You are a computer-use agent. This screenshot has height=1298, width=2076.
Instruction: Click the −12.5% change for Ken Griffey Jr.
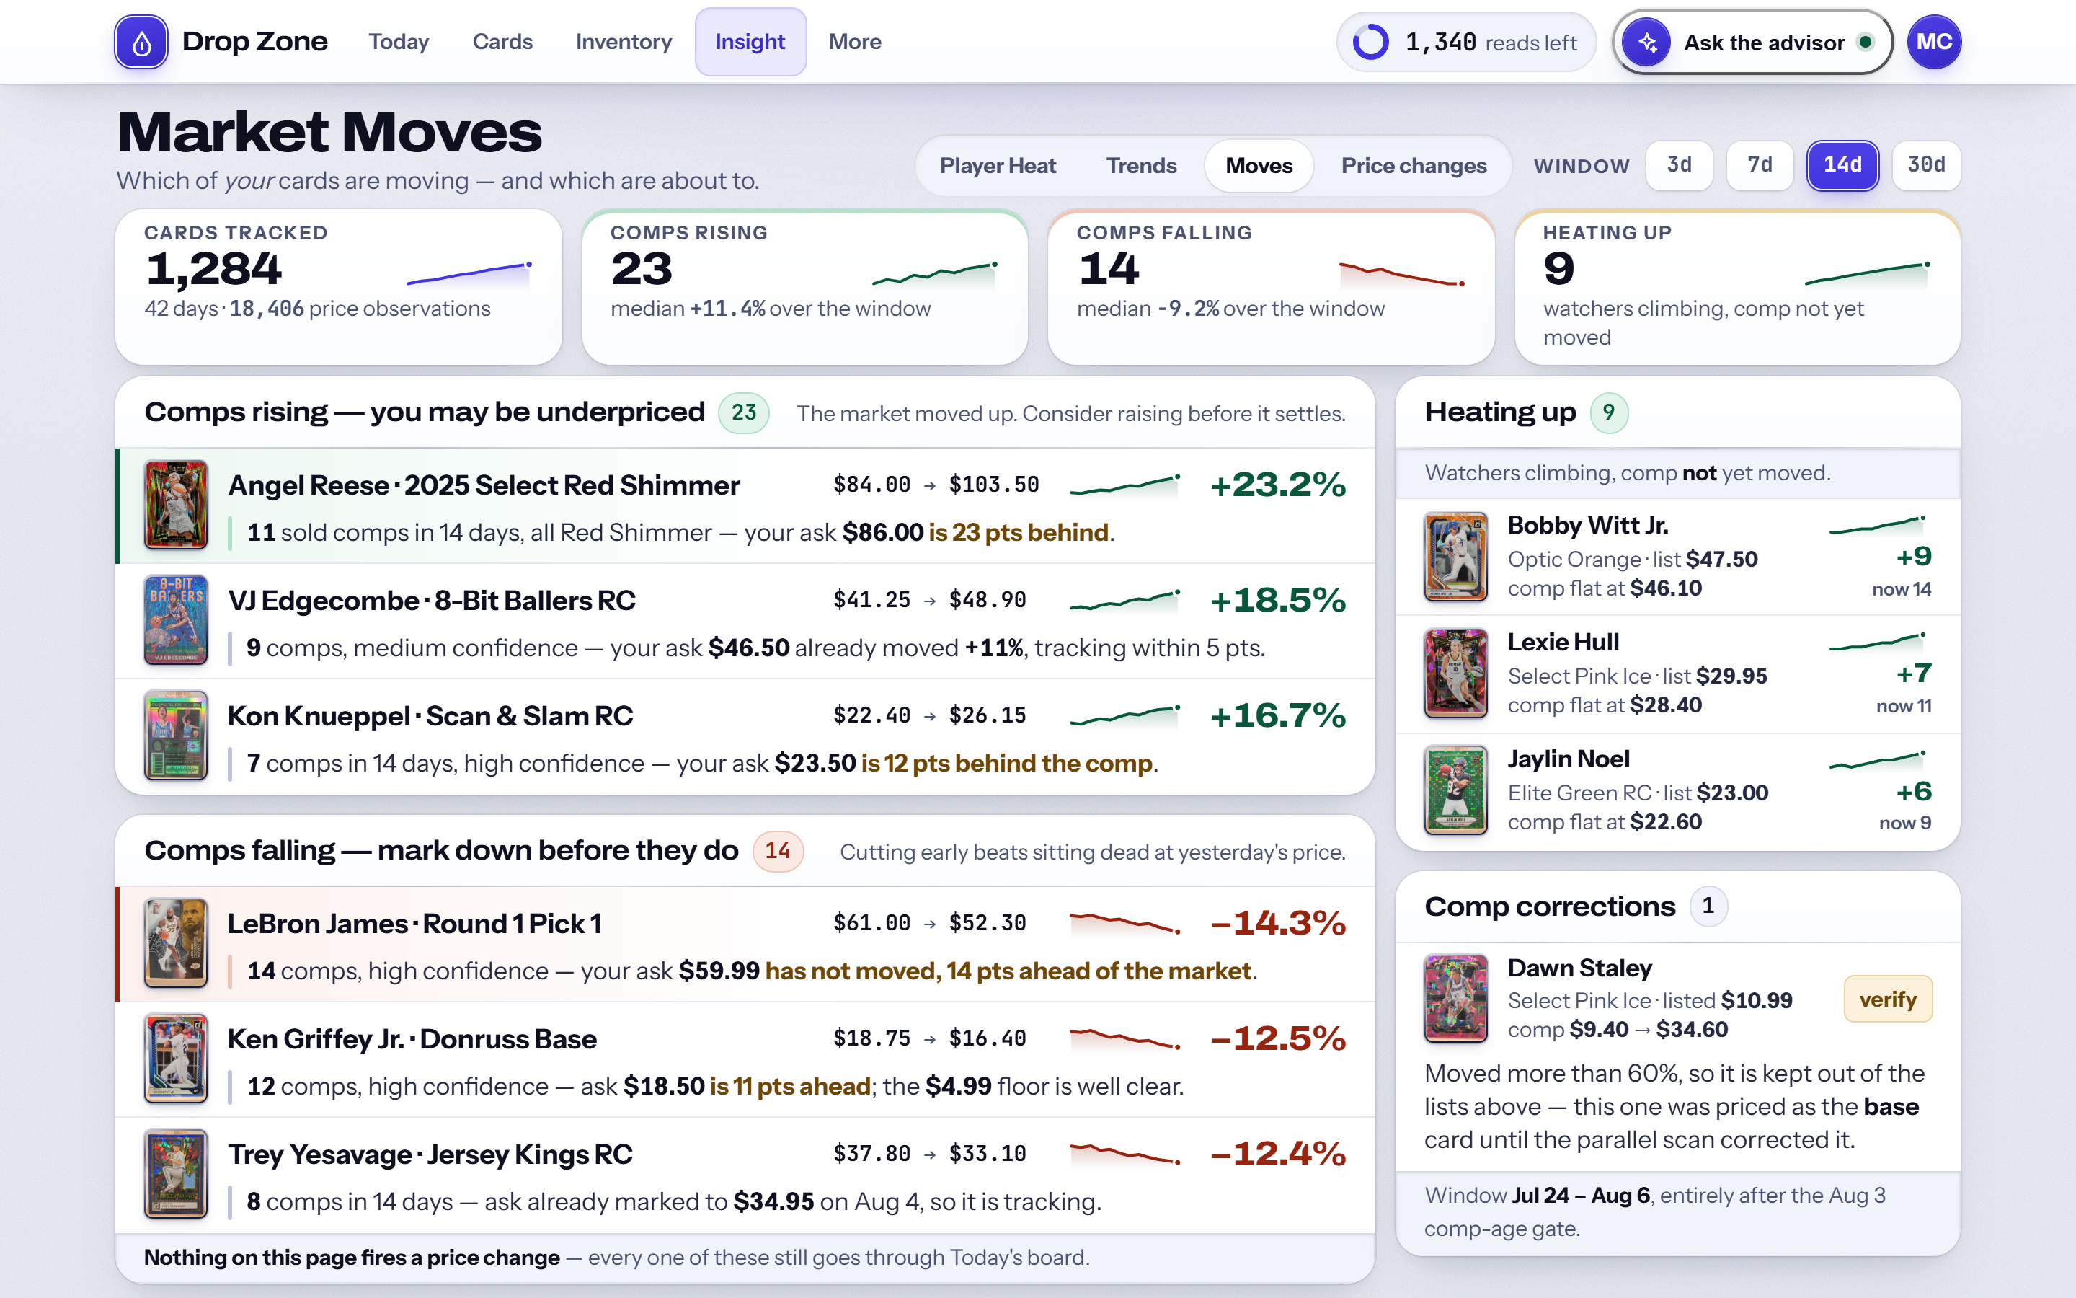click(1277, 1038)
